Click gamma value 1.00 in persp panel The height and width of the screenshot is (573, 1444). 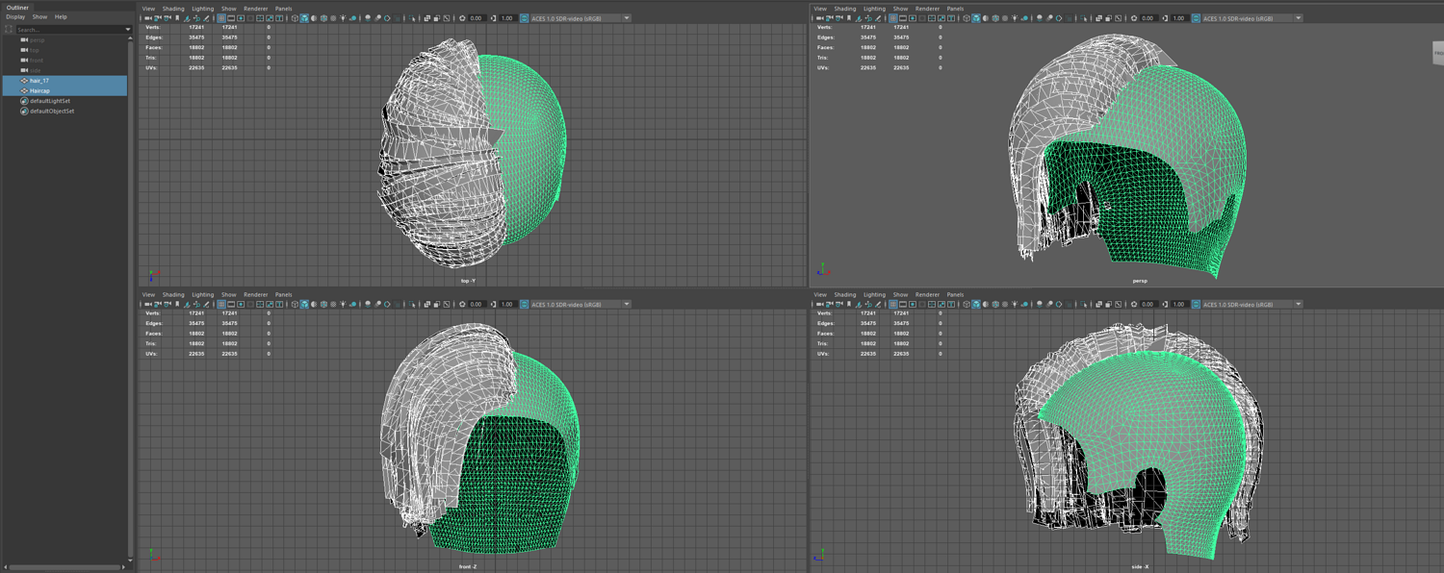1179,18
